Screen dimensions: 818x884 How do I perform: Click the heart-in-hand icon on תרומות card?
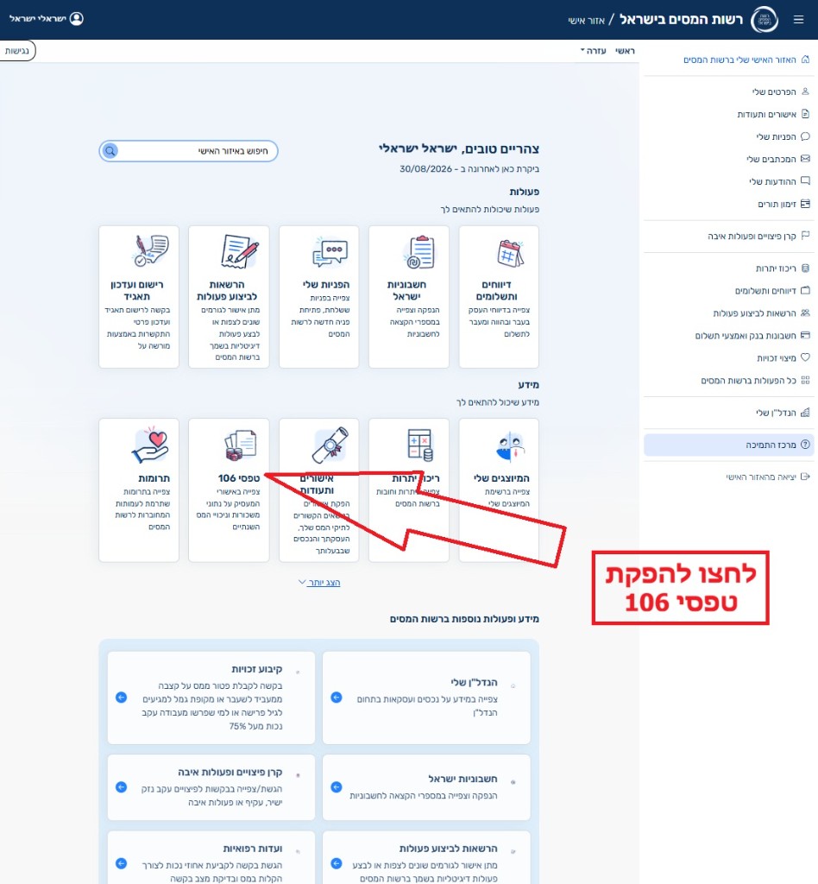tap(150, 445)
